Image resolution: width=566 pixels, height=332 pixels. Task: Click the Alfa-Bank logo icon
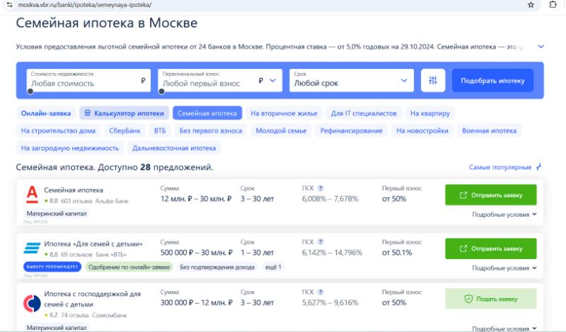(32, 193)
